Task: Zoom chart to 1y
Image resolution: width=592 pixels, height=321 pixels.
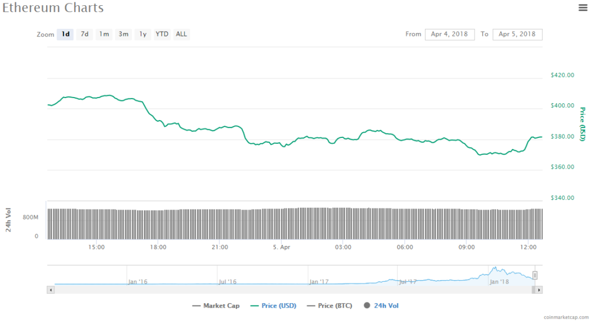Action: tap(142, 34)
